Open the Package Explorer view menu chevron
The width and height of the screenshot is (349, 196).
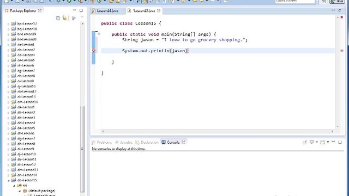[82, 17]
